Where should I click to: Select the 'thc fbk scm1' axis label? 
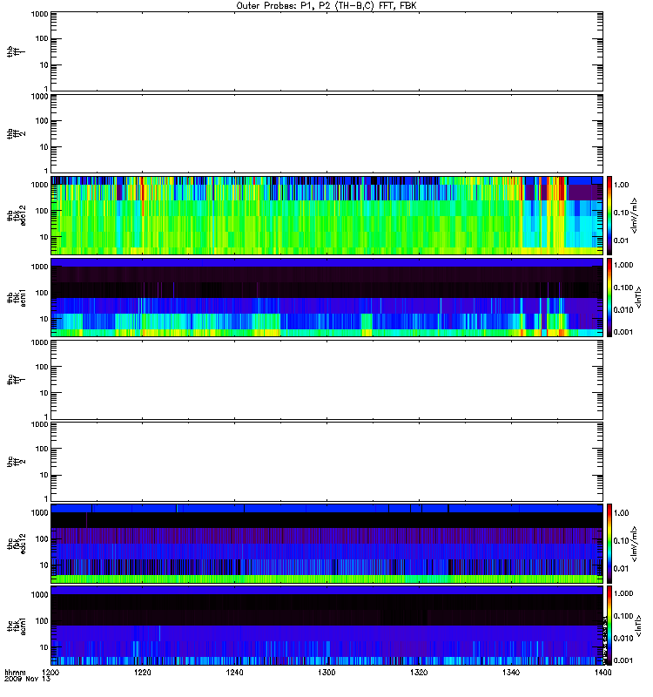[x=16, y=626]
